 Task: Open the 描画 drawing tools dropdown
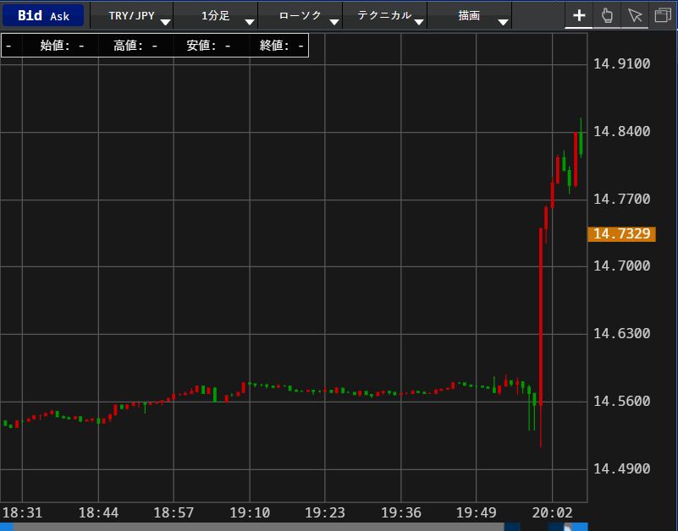470,16
